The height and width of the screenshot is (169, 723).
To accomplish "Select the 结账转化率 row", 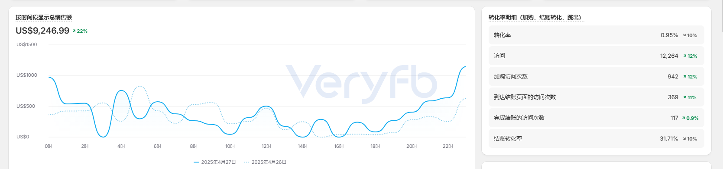I will (596, 138).
